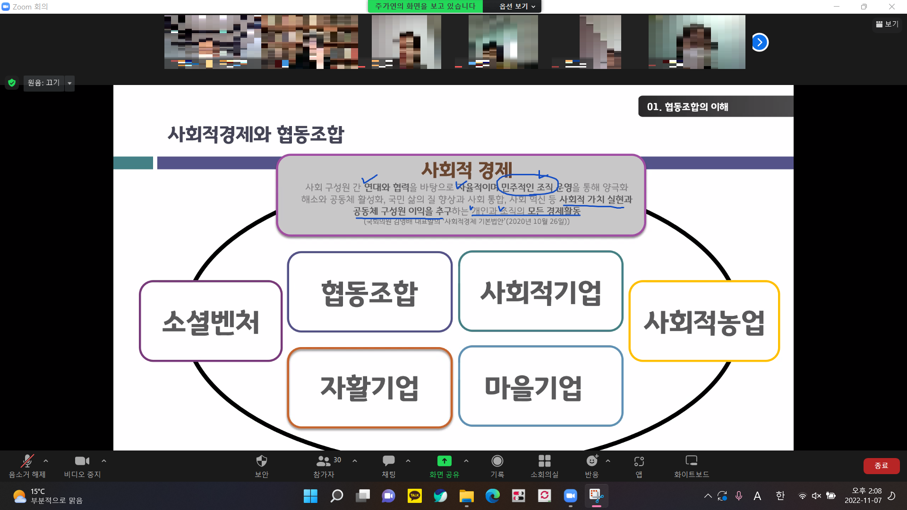
Task: Show next participants with blue arrow
Action: coord(760,42)
